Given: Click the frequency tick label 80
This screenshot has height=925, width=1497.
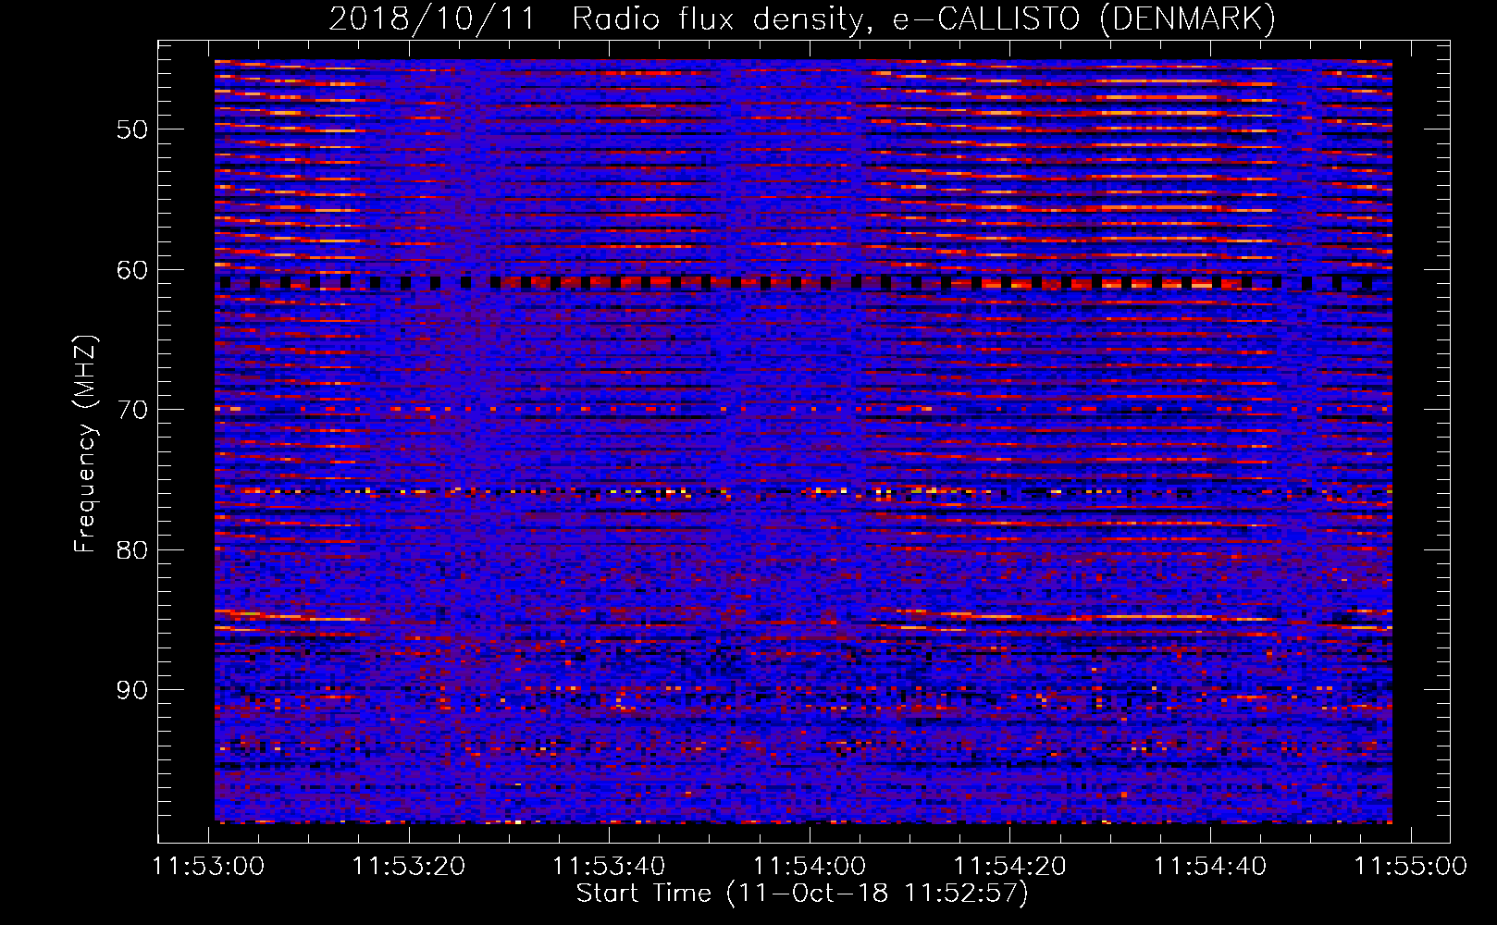Looking at the screenshot, I should (131, 549).
